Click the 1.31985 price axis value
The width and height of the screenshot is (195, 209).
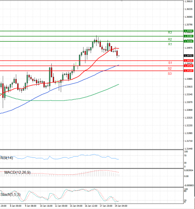[x=188, y=133]
